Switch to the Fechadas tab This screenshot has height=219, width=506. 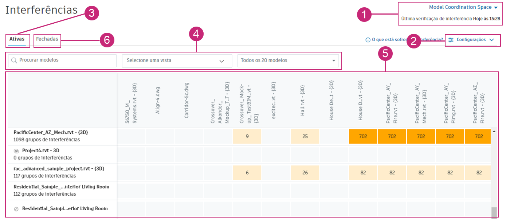point(47,39)
